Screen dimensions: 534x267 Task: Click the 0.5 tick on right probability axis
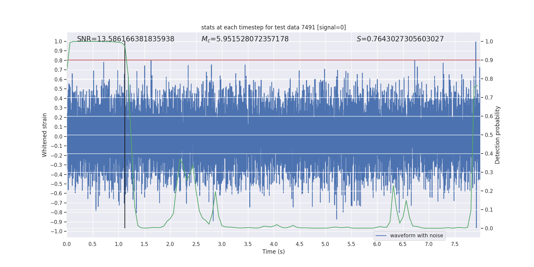tap(489, 135)
